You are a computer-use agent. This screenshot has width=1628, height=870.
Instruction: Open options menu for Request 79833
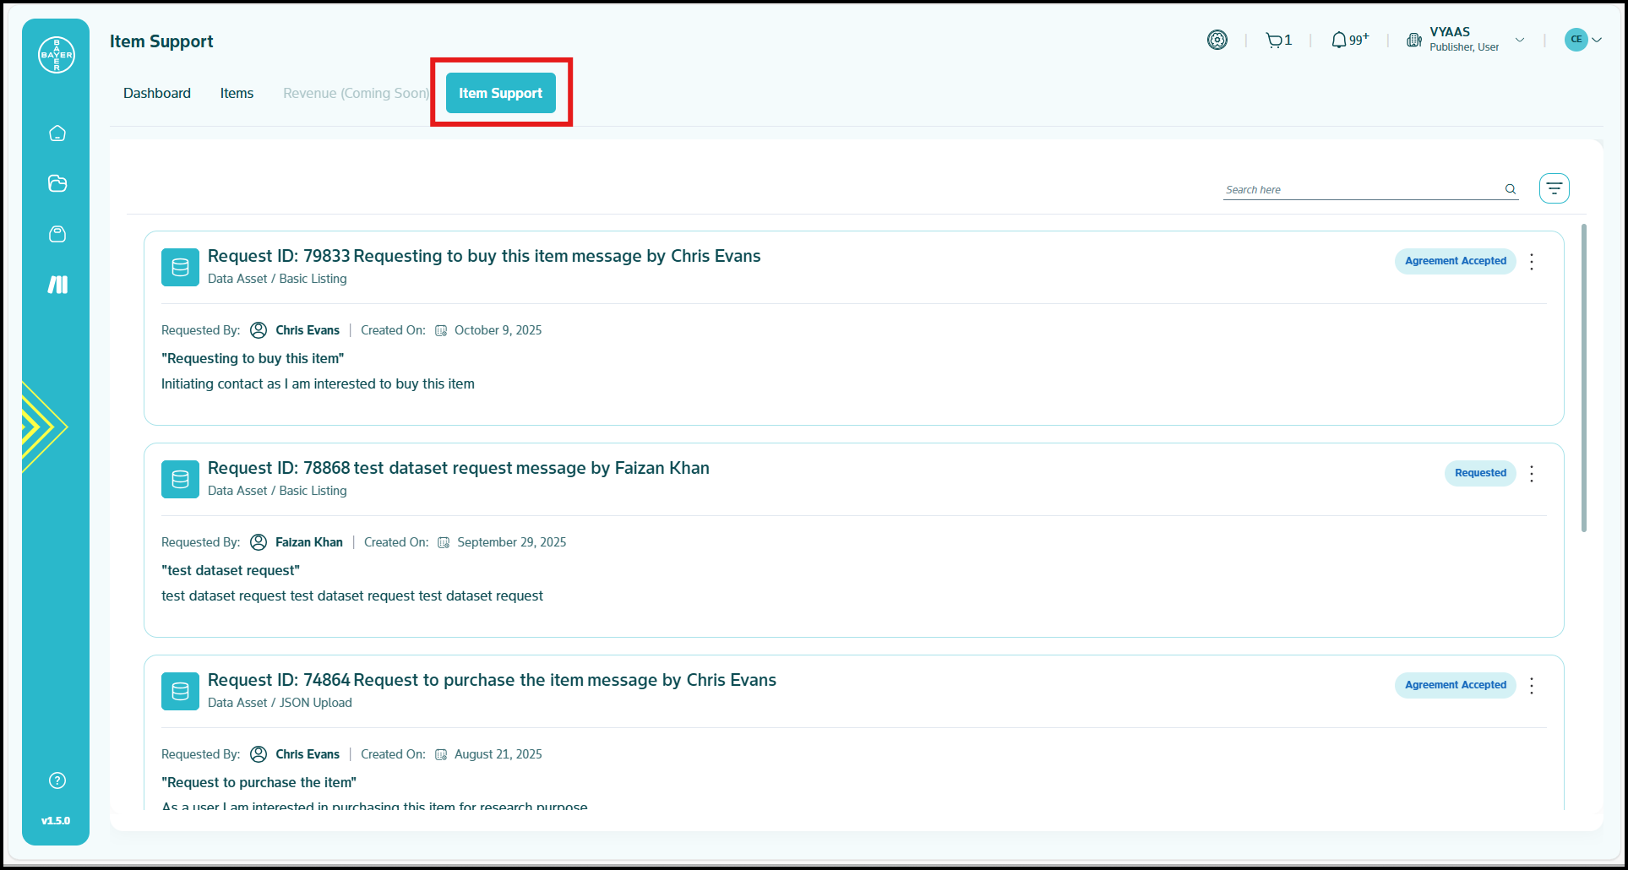coord(1532,261)
